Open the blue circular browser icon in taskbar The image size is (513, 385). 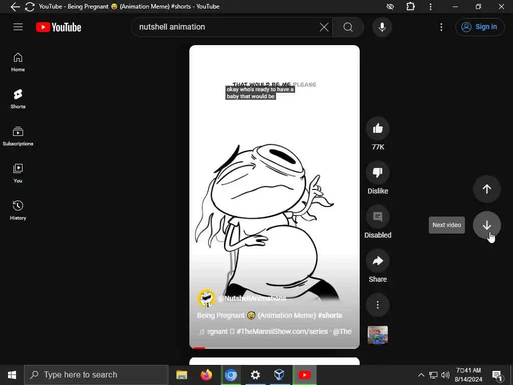230,375
